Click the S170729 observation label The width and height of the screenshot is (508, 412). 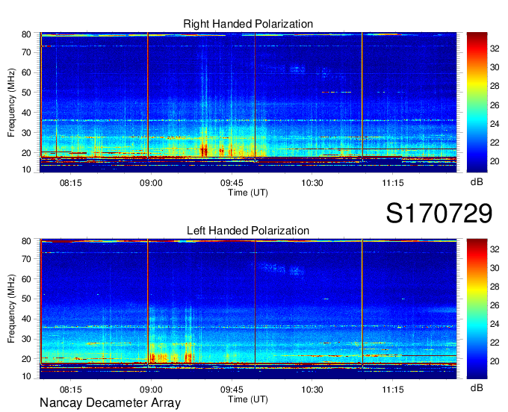click(439, 213)
